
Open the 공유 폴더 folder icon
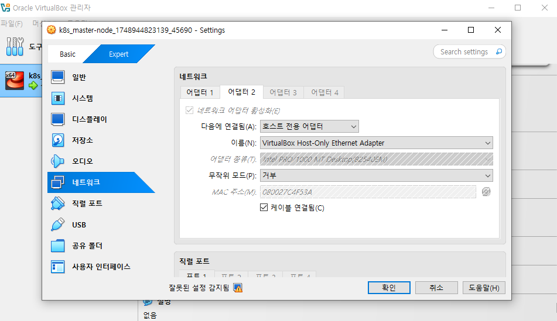tap(57, 246)
